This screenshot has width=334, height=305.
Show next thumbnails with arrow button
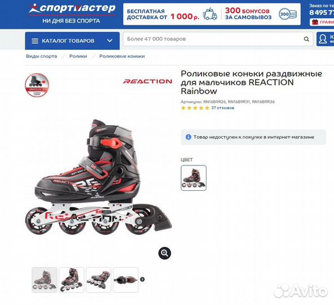pyautogui.click(x=143, y=279)
